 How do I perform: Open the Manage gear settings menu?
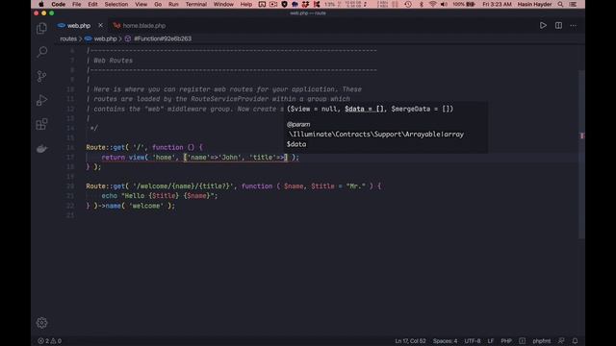[x=41, y=323]
